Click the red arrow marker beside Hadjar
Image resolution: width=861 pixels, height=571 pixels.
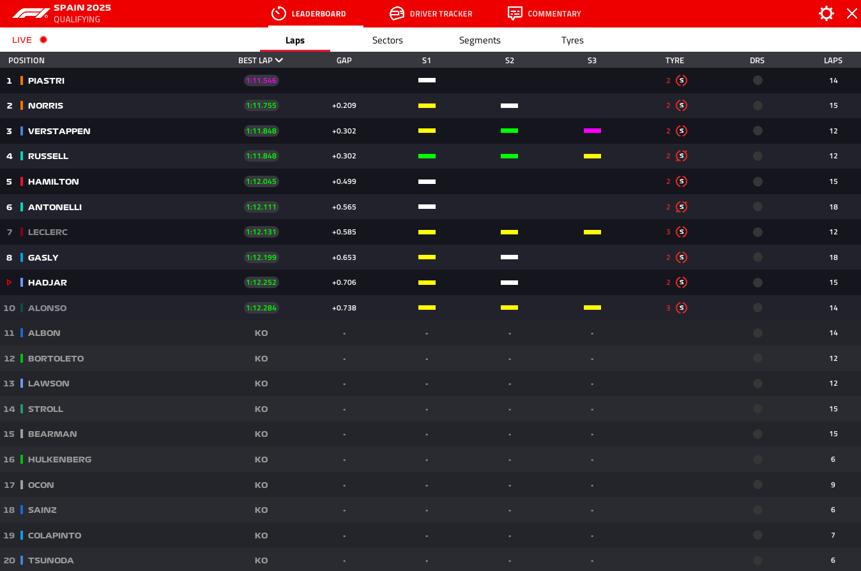click(x=9, y=282)
